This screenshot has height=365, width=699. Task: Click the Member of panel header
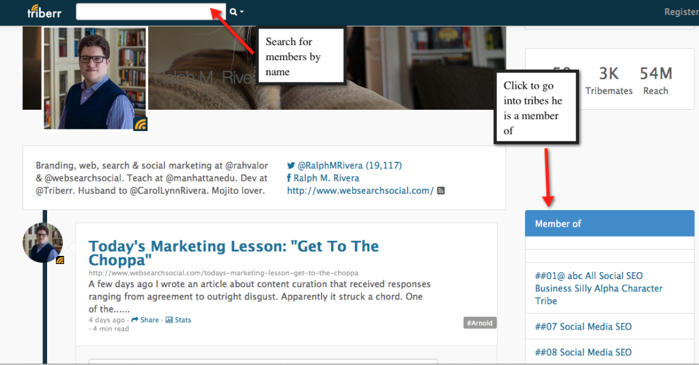[610, 223]
